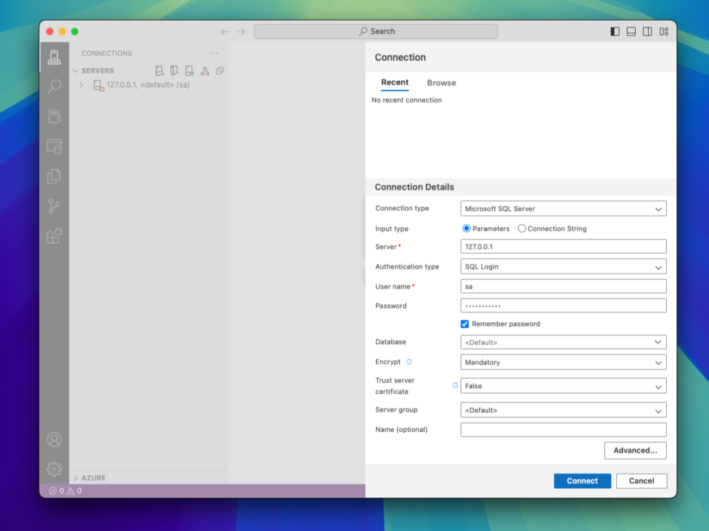Screen dimensions: 709x531
Task: Open the Source Control icon
Action: click(x=54, y=206)
